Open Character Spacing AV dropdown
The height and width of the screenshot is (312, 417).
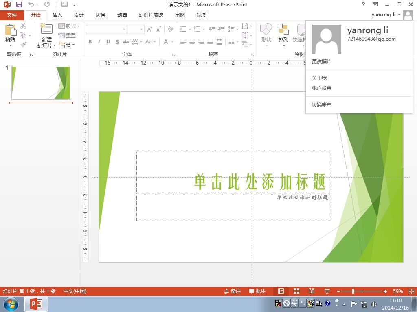pos(137,42)
